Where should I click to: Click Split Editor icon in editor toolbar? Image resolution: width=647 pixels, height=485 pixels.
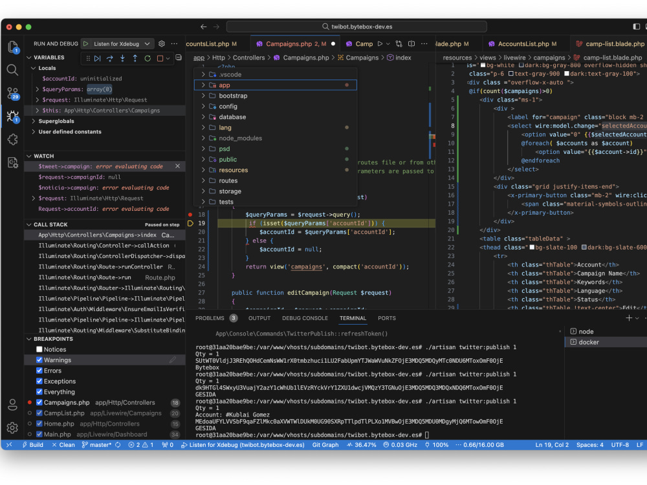click(x=411, y=44)
